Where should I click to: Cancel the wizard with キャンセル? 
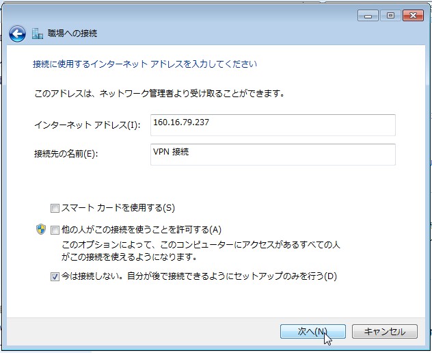click(x=385, y=331)
